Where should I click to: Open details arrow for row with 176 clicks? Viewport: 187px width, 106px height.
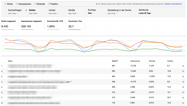(x=183, y=103)
